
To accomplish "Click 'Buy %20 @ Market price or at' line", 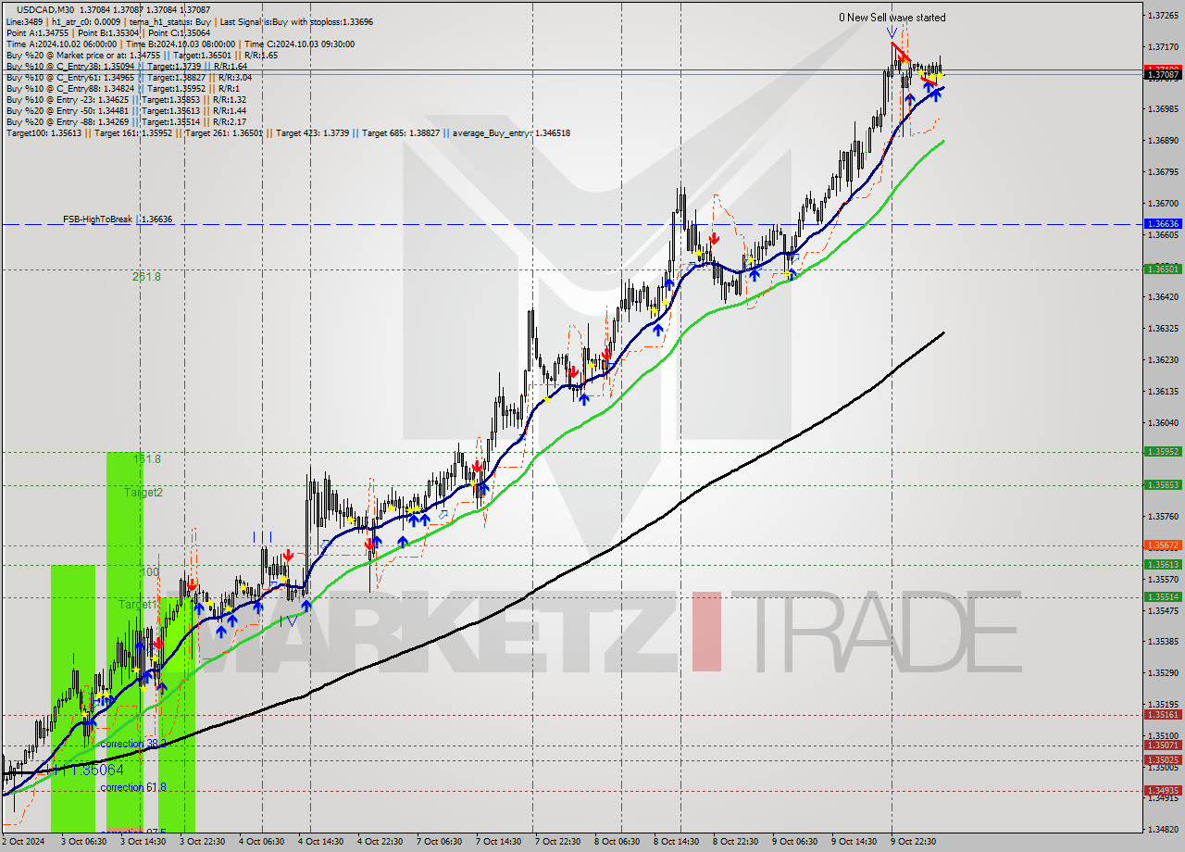I will (x=142, y=55).
